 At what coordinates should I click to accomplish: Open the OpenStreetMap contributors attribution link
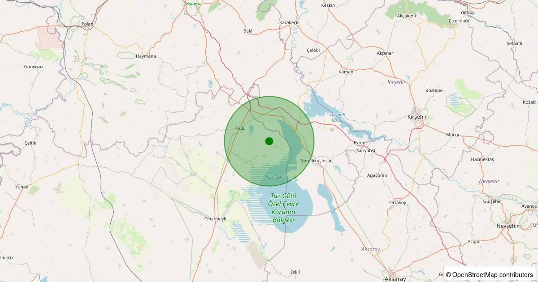pos(492,274)
